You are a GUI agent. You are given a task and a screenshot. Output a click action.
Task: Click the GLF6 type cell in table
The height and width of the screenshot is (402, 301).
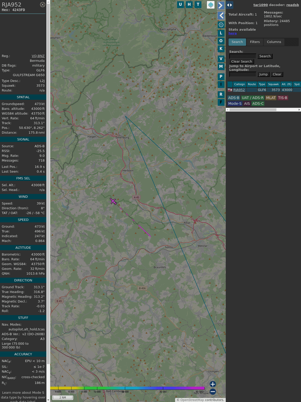[262, 90]
